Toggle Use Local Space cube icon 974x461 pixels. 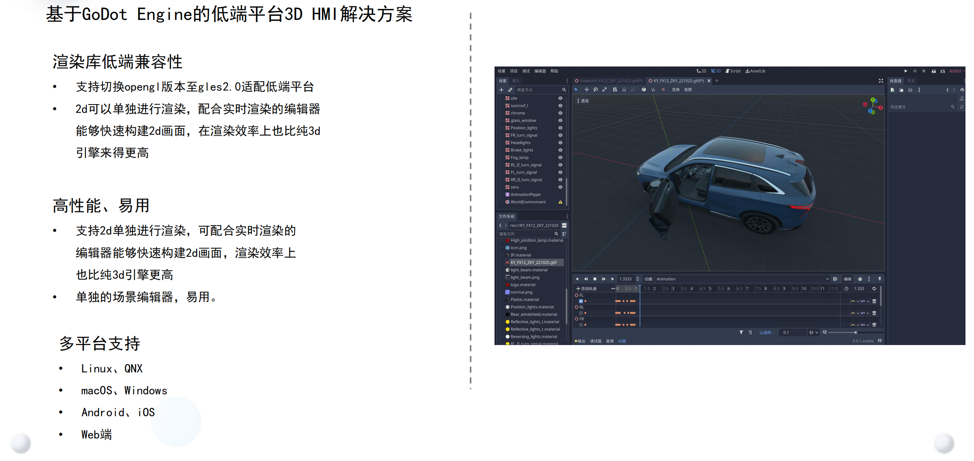click(643, 90)
